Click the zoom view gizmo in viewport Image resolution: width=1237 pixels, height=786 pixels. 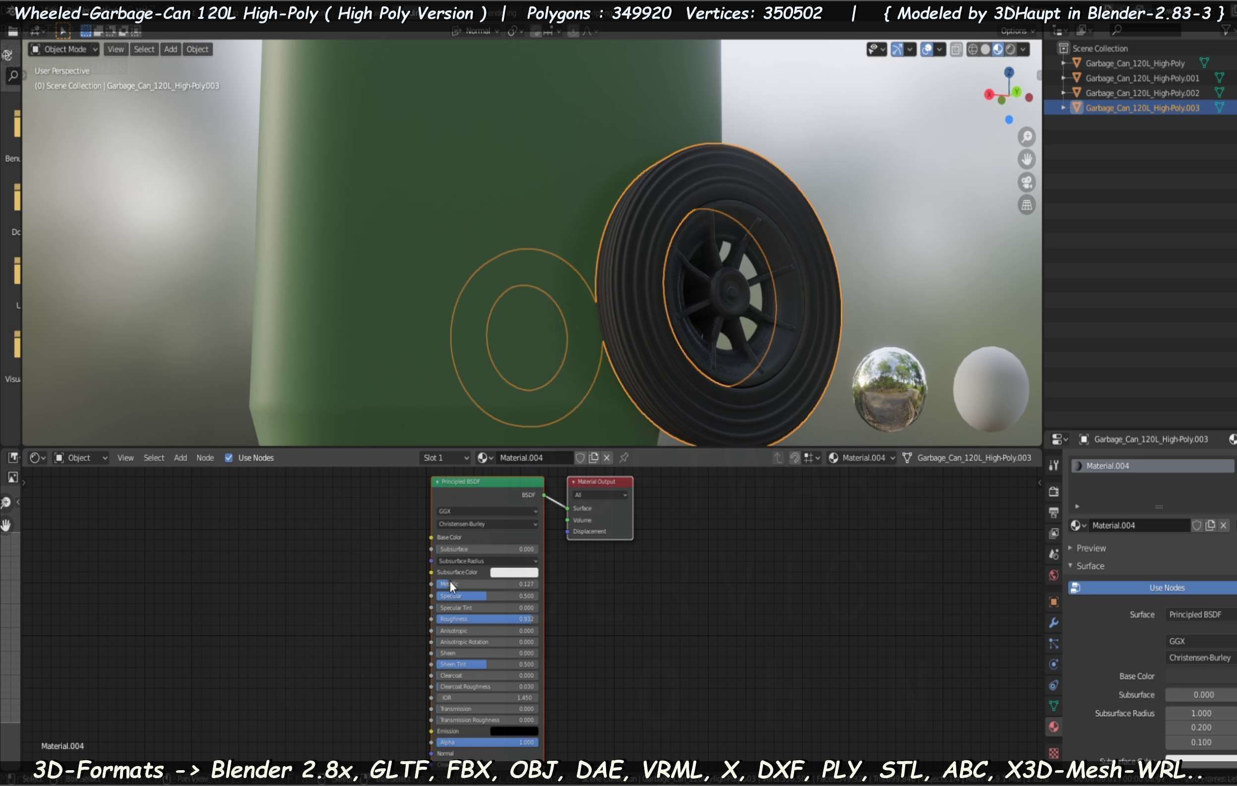pos(1026,137)
